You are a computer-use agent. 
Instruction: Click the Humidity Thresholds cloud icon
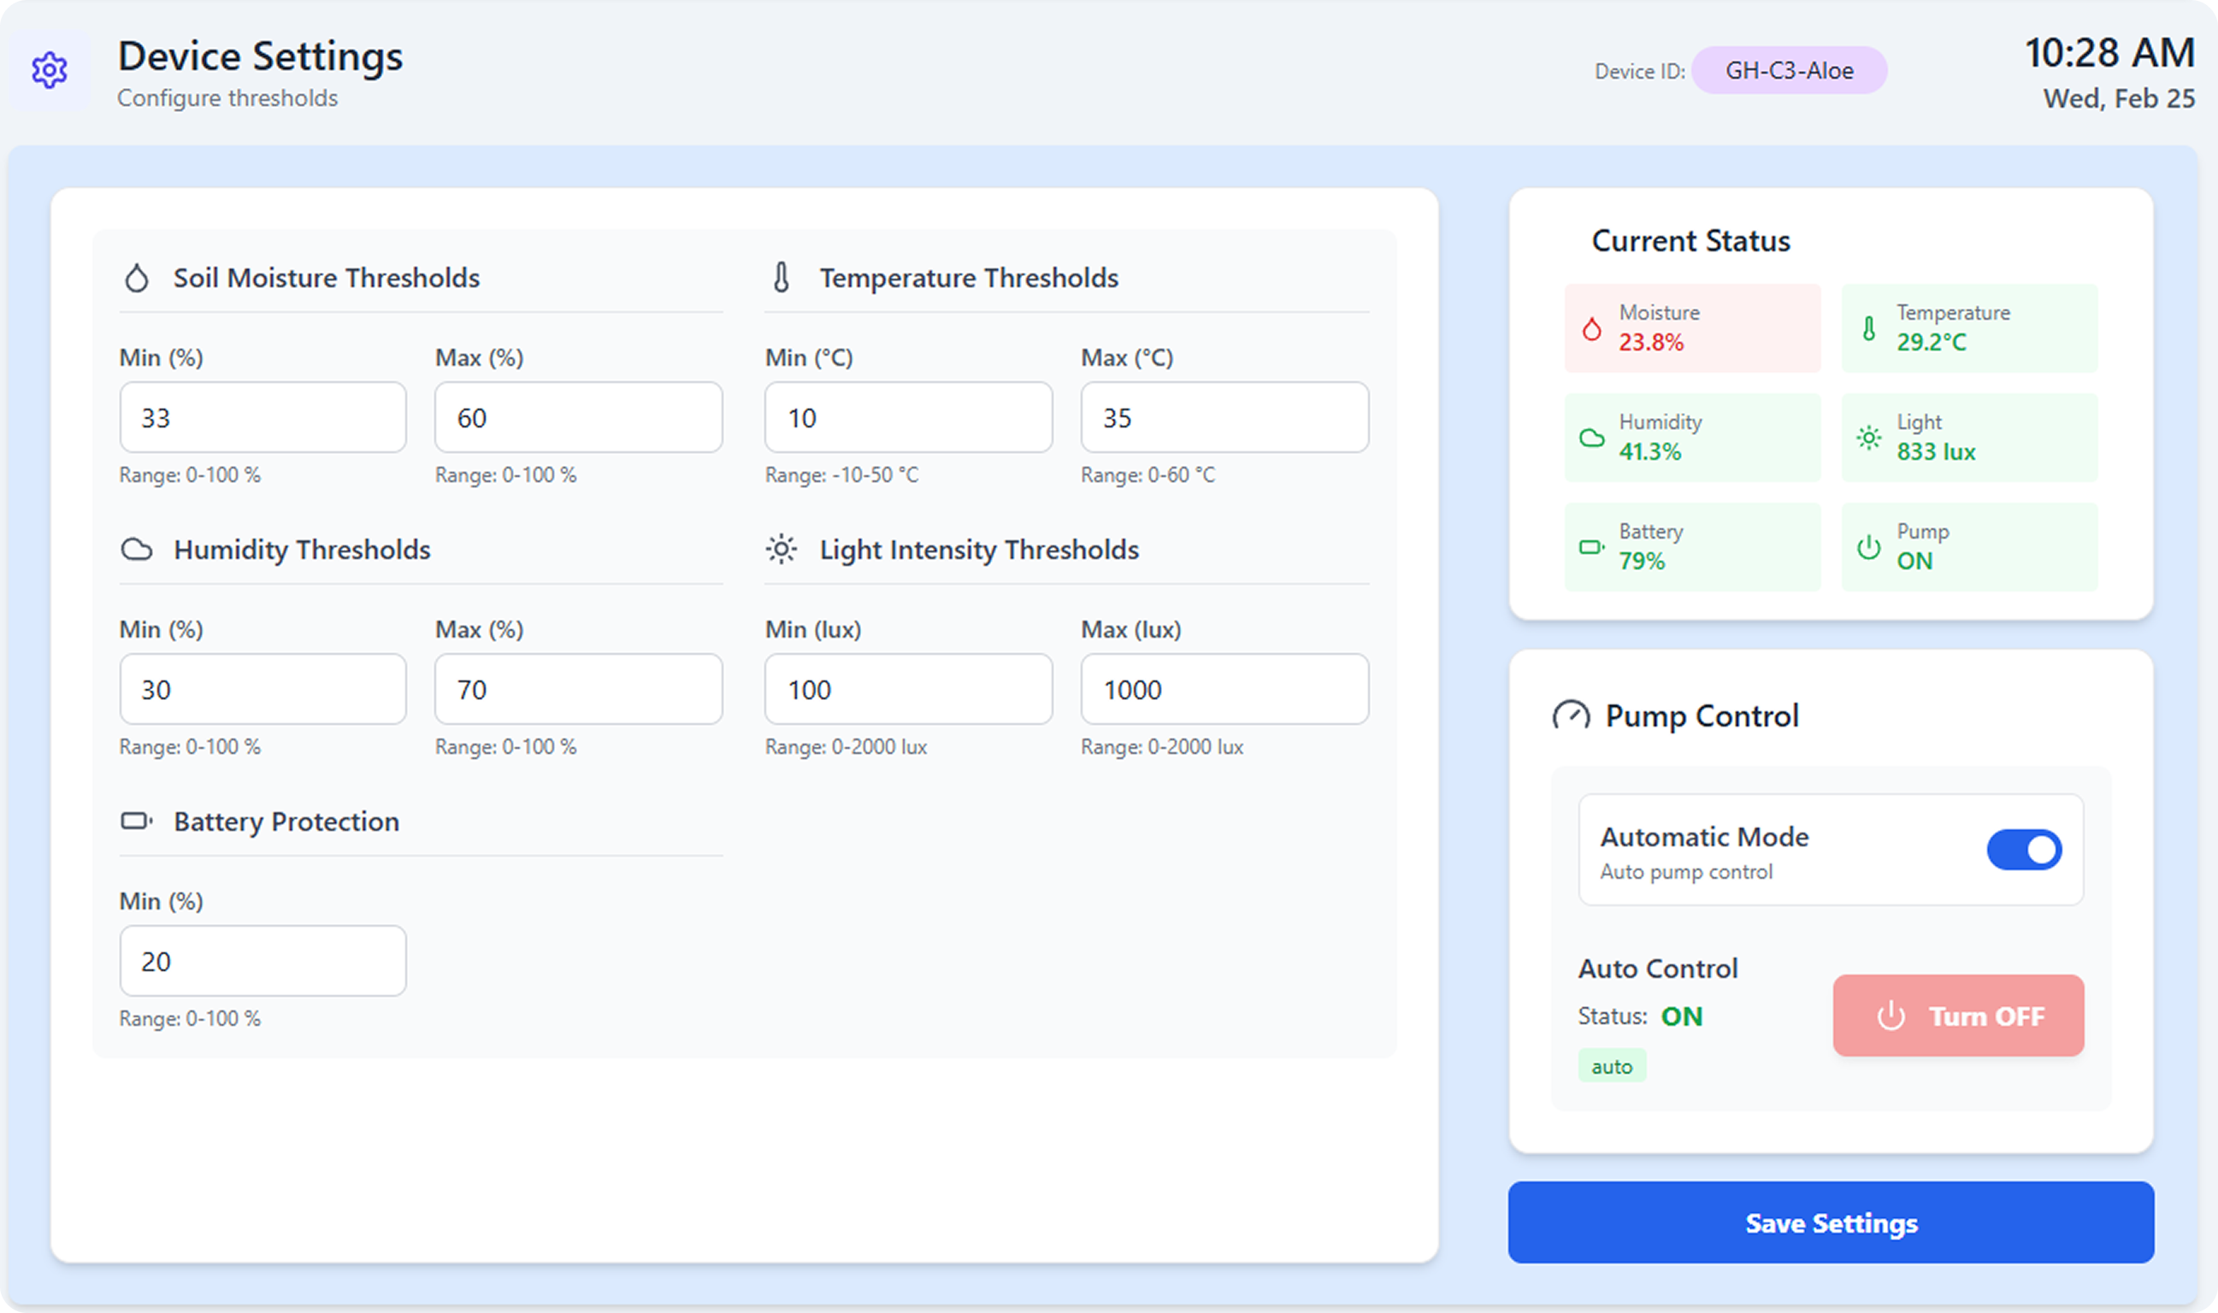[x=137, y=550]
